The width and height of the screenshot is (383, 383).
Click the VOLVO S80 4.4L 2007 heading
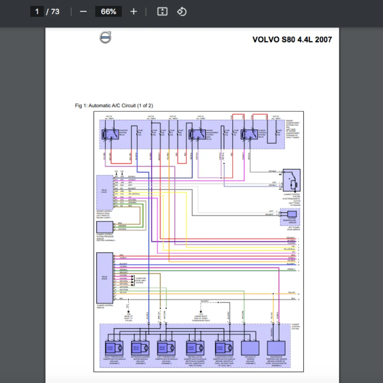(292, 40)
